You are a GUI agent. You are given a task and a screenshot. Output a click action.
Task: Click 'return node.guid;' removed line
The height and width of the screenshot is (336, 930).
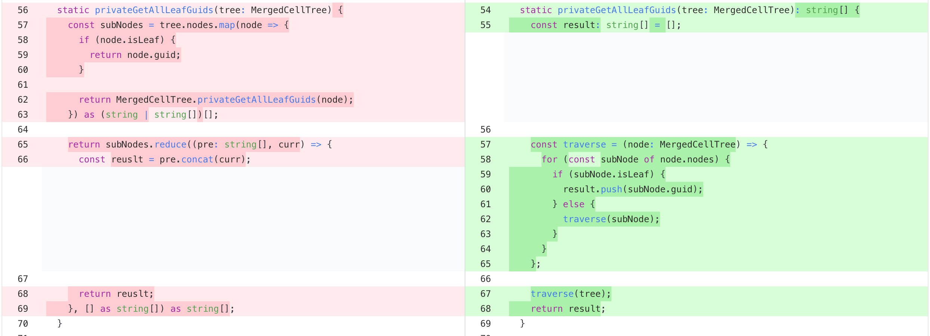pos(135,55)
